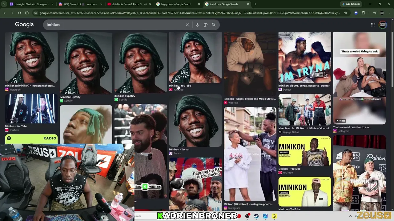The image size is (394, 221).
Task: Open the green headwrap selfie image
Action: pos(86,124)
